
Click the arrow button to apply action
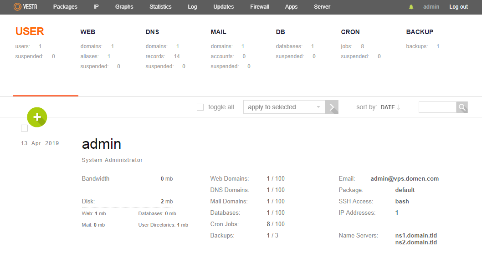(x=332, y=107)
